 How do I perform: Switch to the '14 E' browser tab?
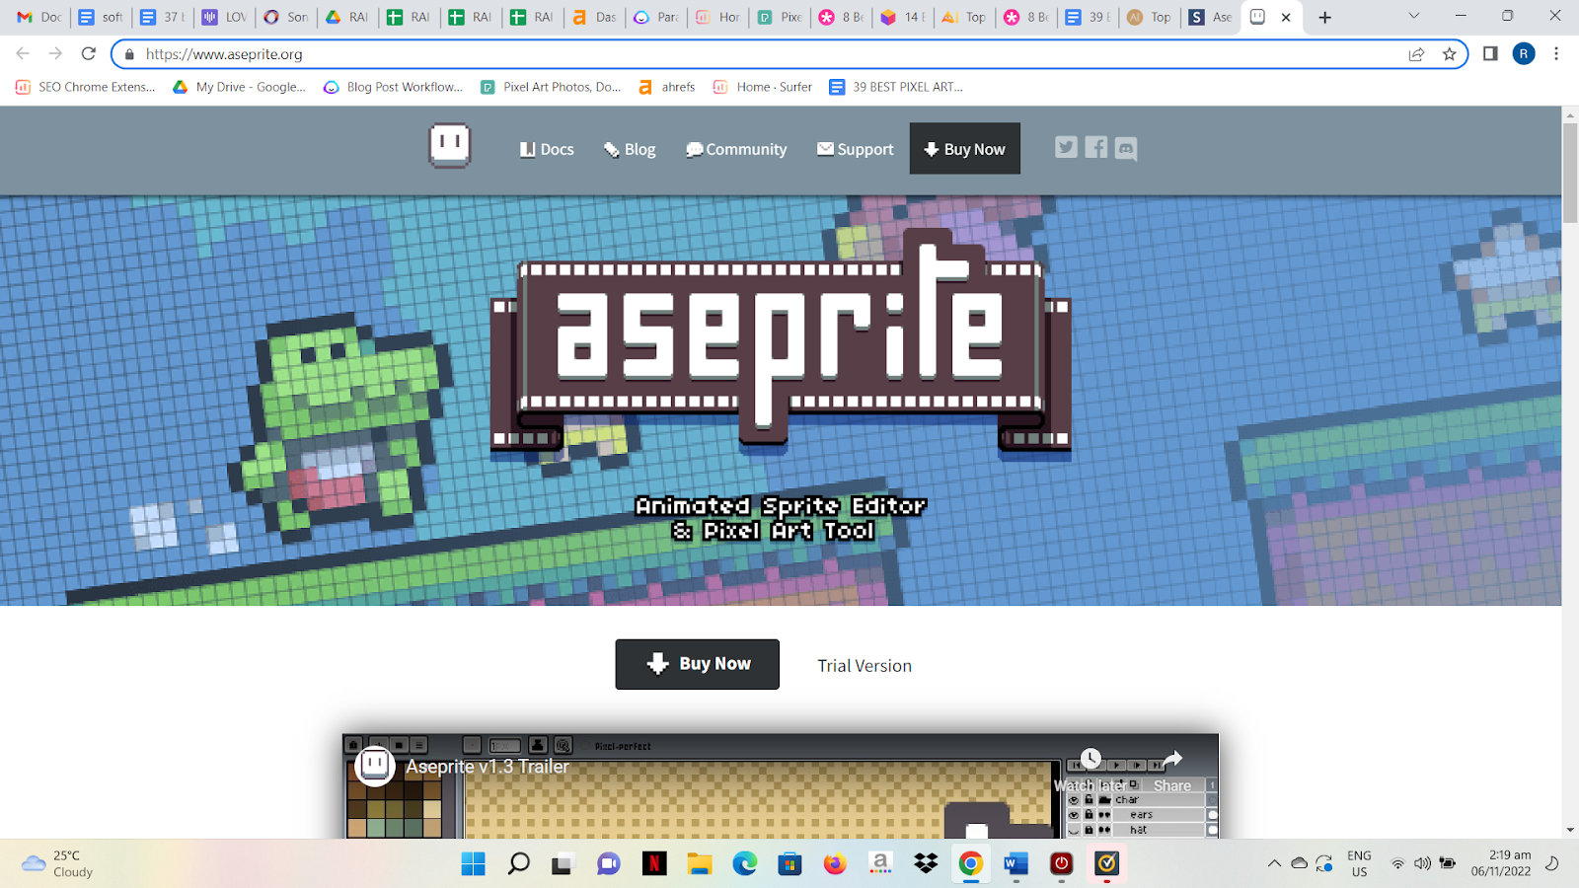click(x=902, y=17)
